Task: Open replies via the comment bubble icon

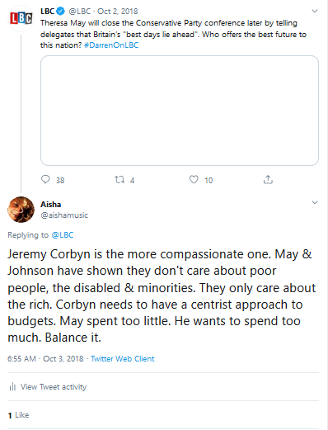Action: [x=45, y=180]
